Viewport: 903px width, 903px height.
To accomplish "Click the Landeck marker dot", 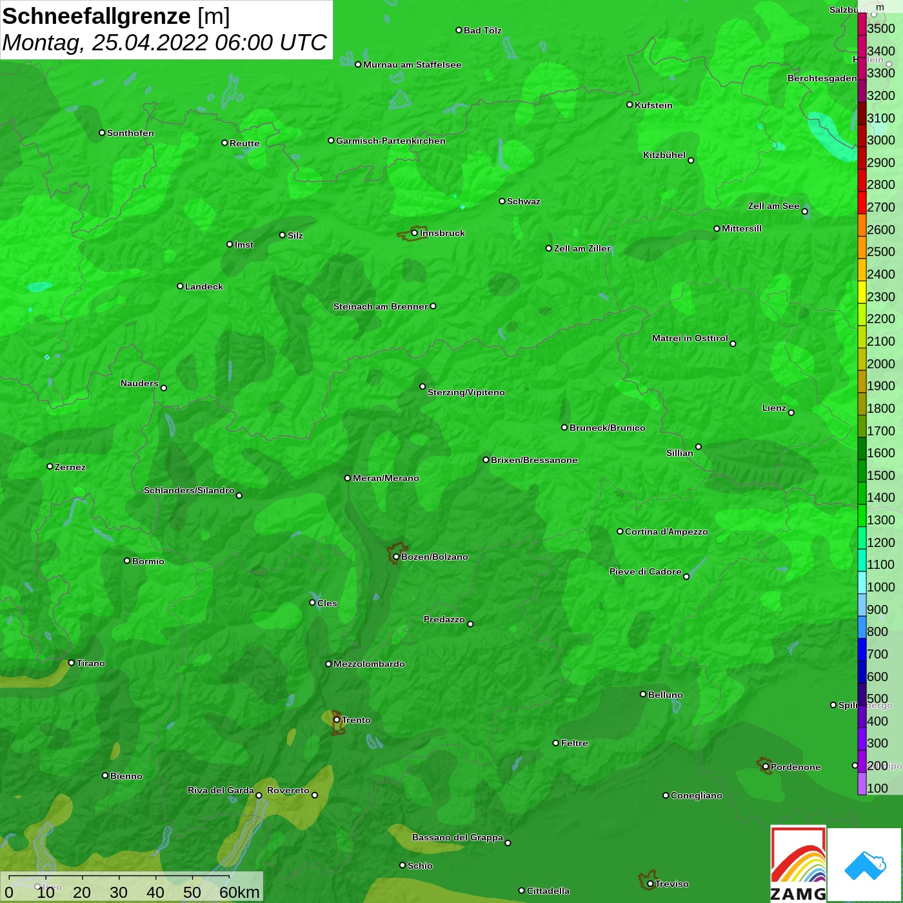I will click(180, 286).
